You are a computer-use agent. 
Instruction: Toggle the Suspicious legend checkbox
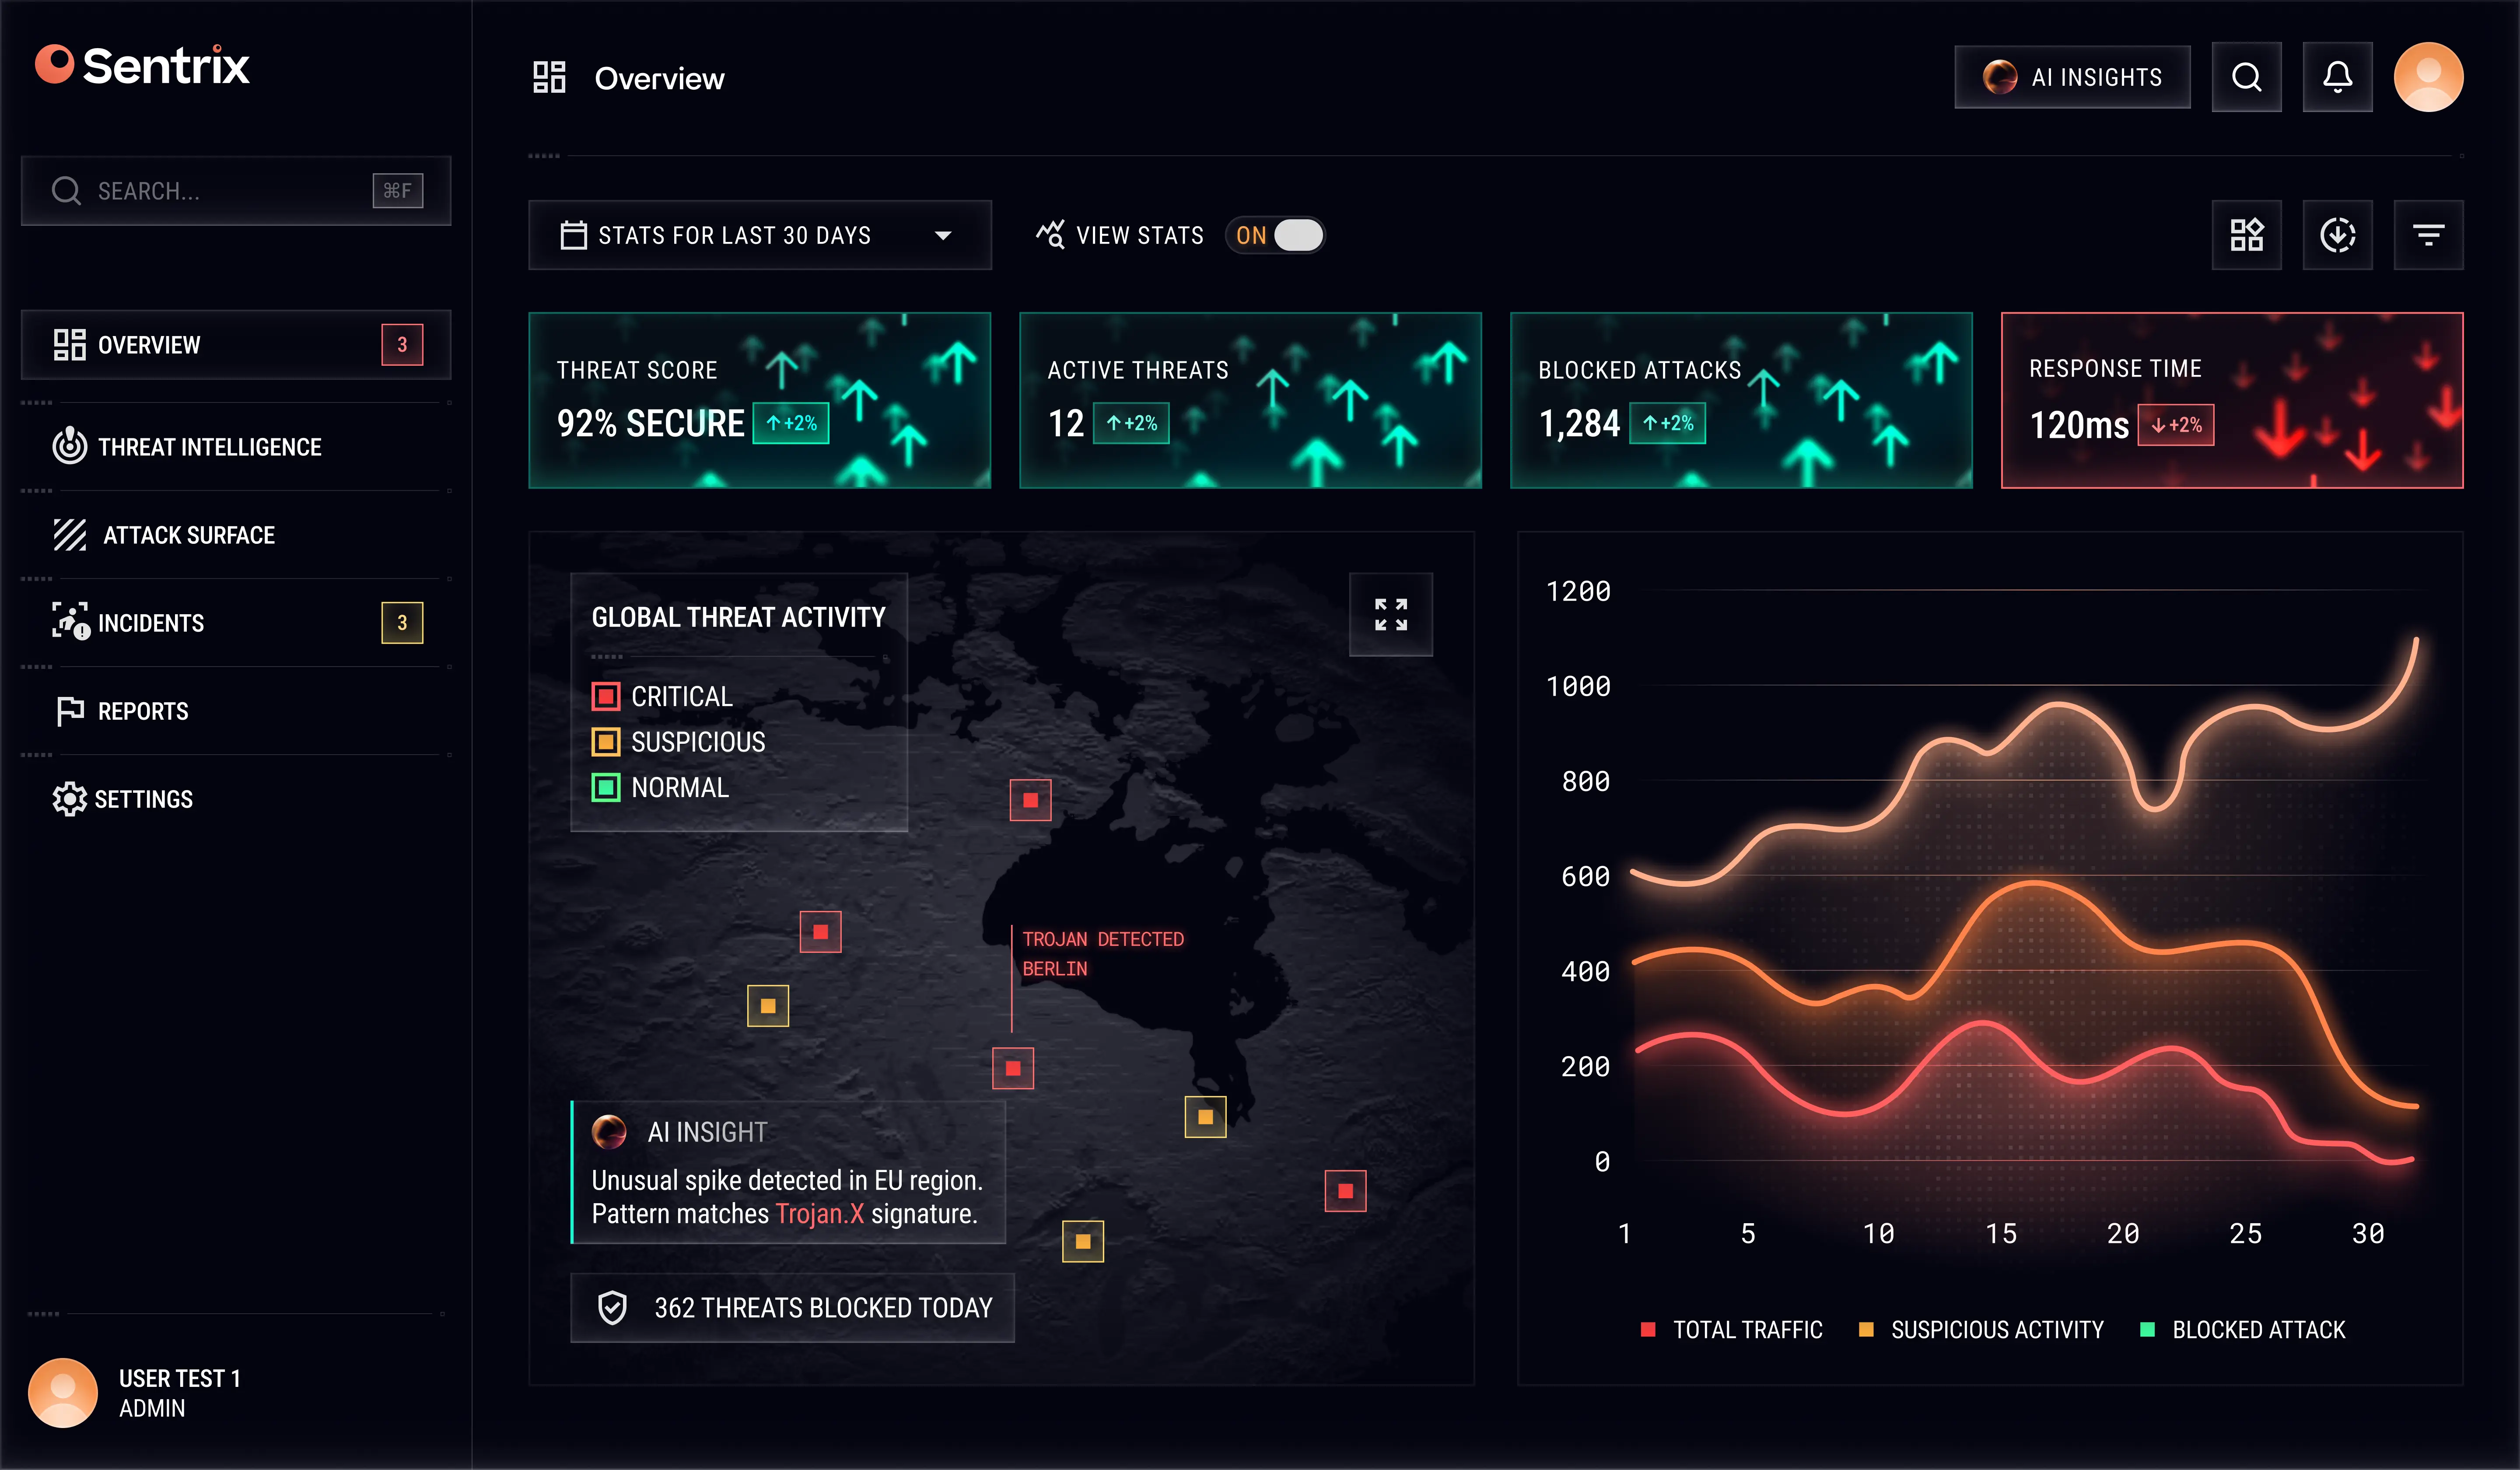[605, 742]
